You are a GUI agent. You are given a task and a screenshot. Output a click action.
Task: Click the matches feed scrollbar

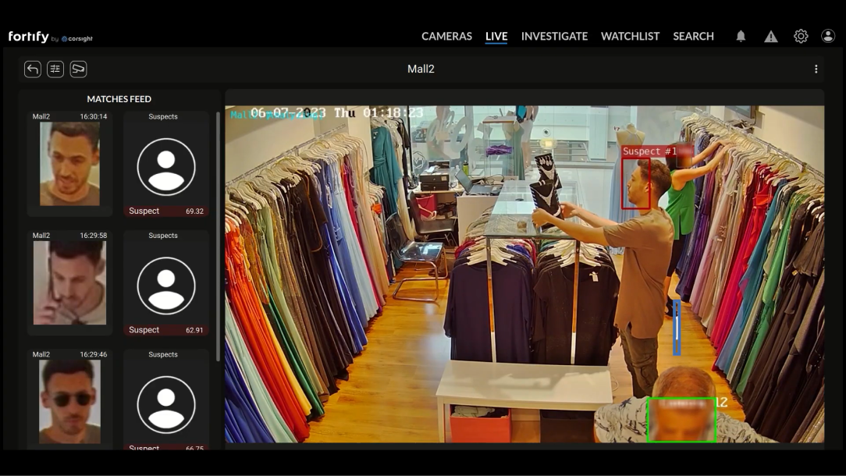click(218, 236)
